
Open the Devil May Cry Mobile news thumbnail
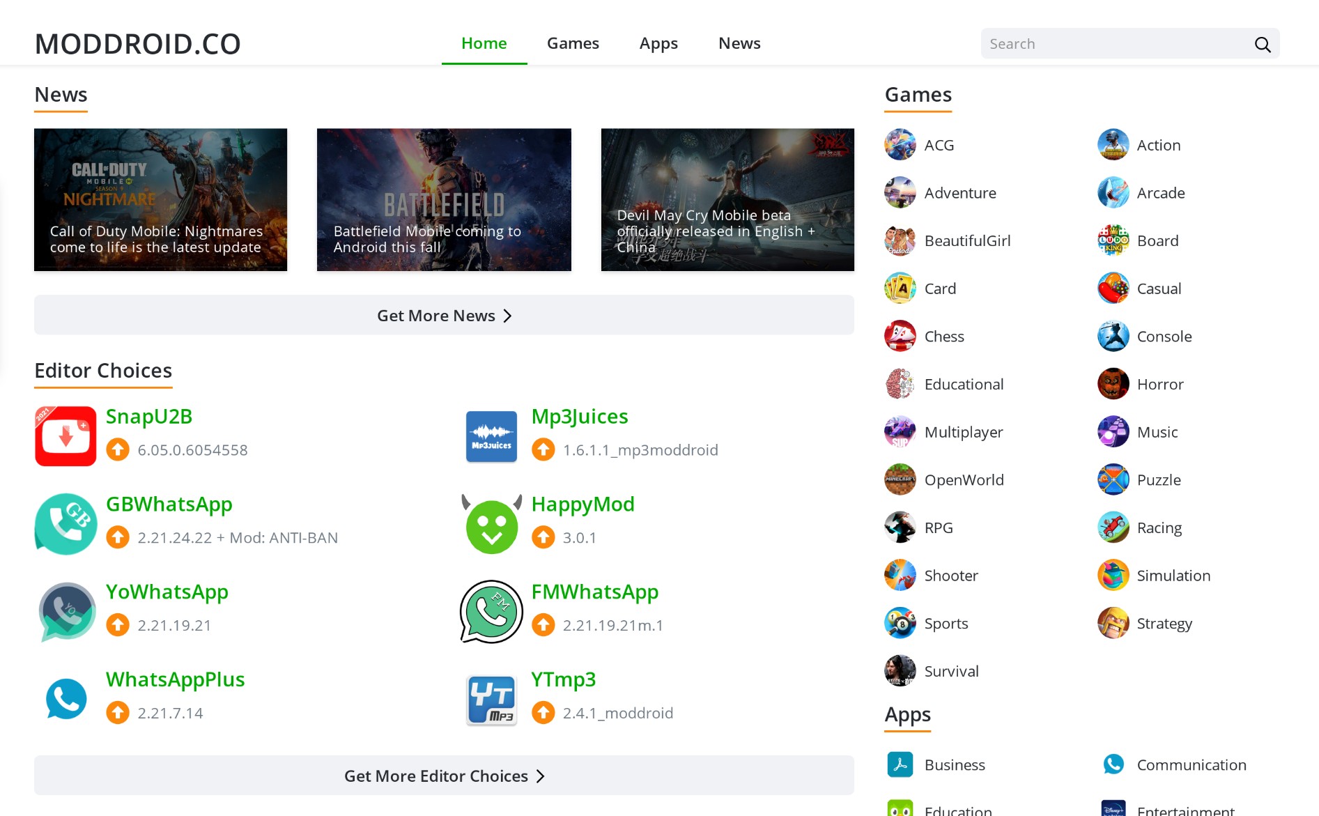[727, 199]
